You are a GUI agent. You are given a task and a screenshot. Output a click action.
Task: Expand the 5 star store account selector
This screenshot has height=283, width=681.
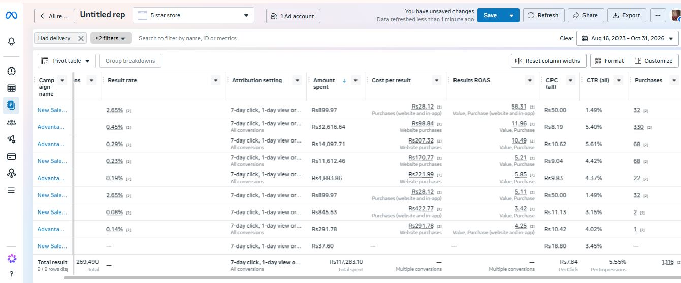tap(193, 15)
